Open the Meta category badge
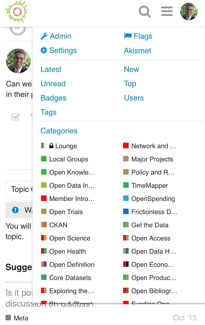This screenshot has width=205, height=325. pyautogui.click(x=17, y=318)
